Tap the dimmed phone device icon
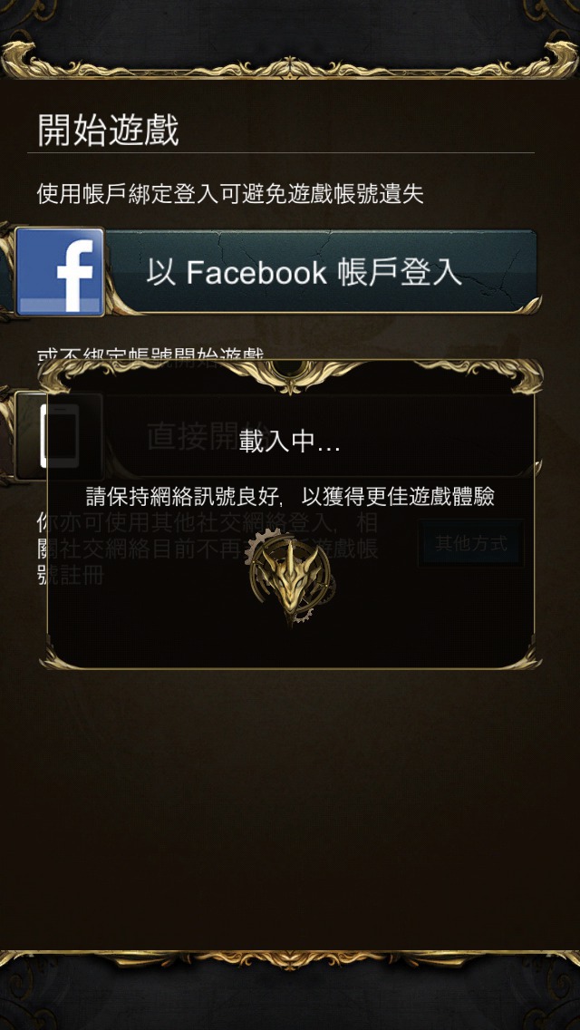This screenshot has width=580, height=1030. [59, 436]
